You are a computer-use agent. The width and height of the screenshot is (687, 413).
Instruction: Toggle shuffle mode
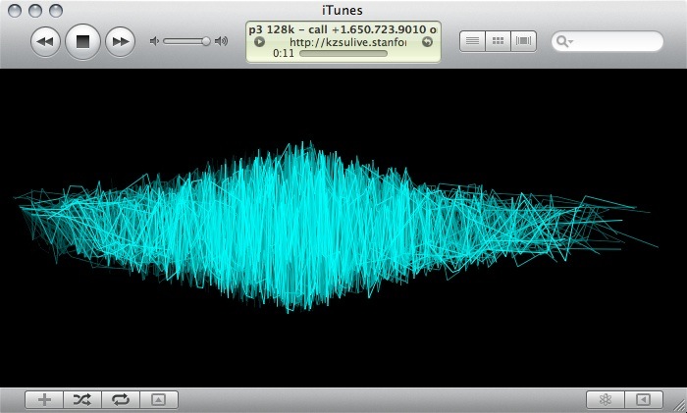pos(82,399)
